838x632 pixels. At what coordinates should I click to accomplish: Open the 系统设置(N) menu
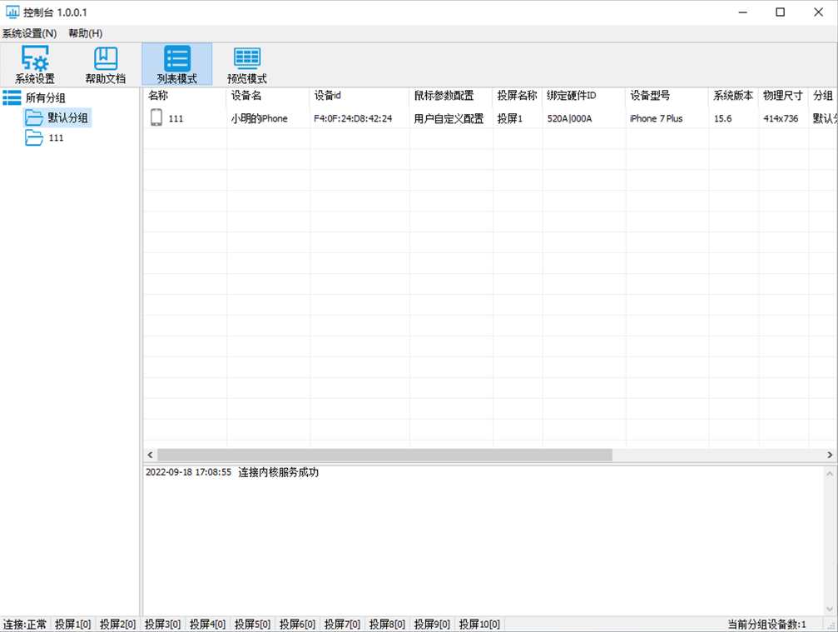29,33
